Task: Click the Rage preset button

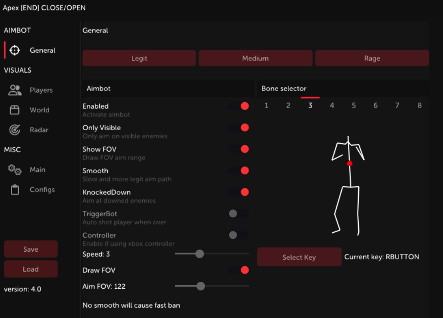Action: [x=372, y=58]
